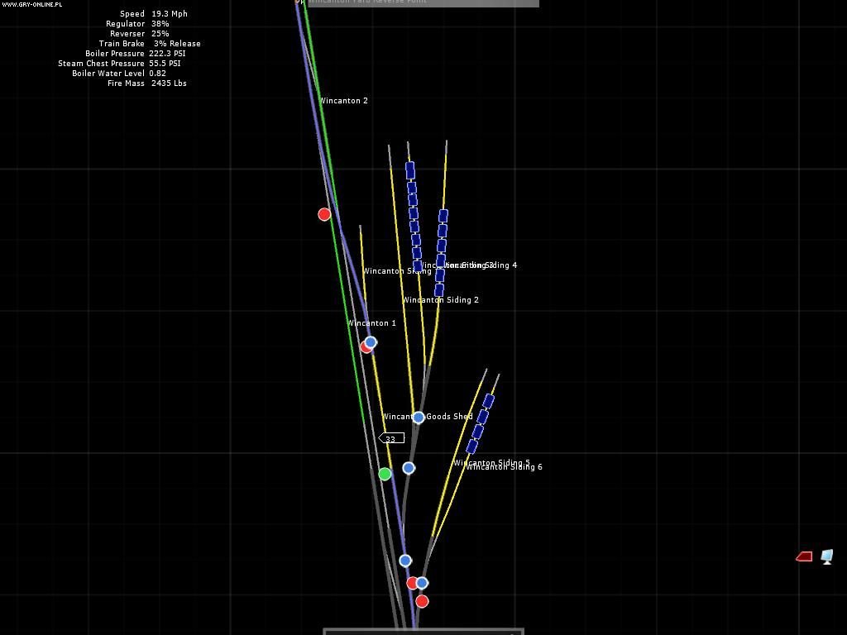Toggle blue junction switch right of green signal
847x635 pixels.
[409, 468]
